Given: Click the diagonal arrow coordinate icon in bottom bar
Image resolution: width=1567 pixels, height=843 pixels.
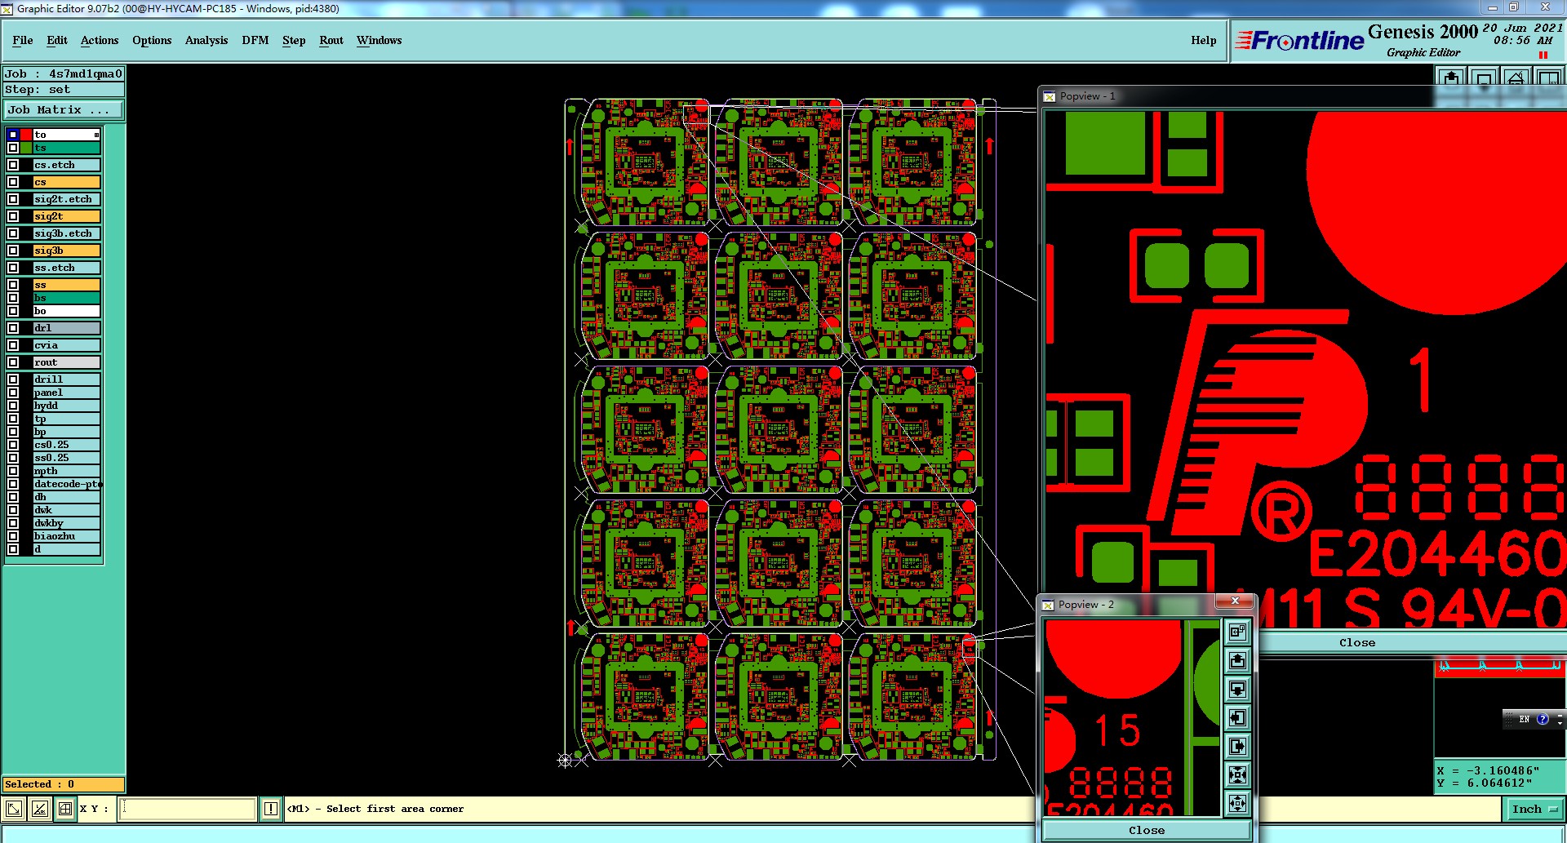Looking at the screenshot, I should tap(14, 809).
